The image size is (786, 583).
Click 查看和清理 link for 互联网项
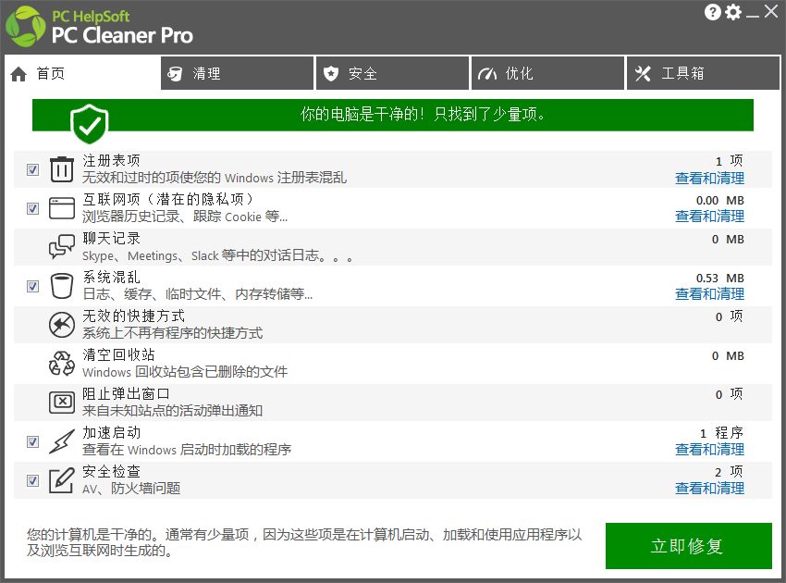[709, 217]
